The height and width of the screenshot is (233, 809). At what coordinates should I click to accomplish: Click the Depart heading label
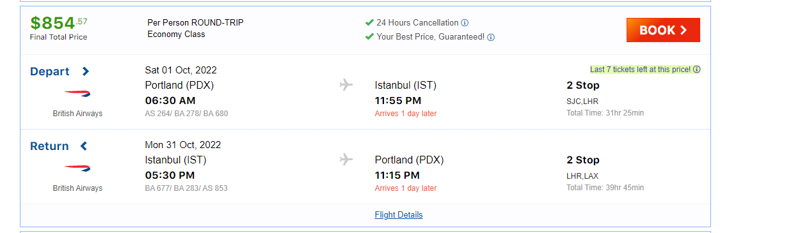tap(50, 71)
